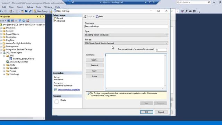Click the connection properties icon
Image resolution: width=222 pixels, height=125 pixels.
[x=55, y=90]
